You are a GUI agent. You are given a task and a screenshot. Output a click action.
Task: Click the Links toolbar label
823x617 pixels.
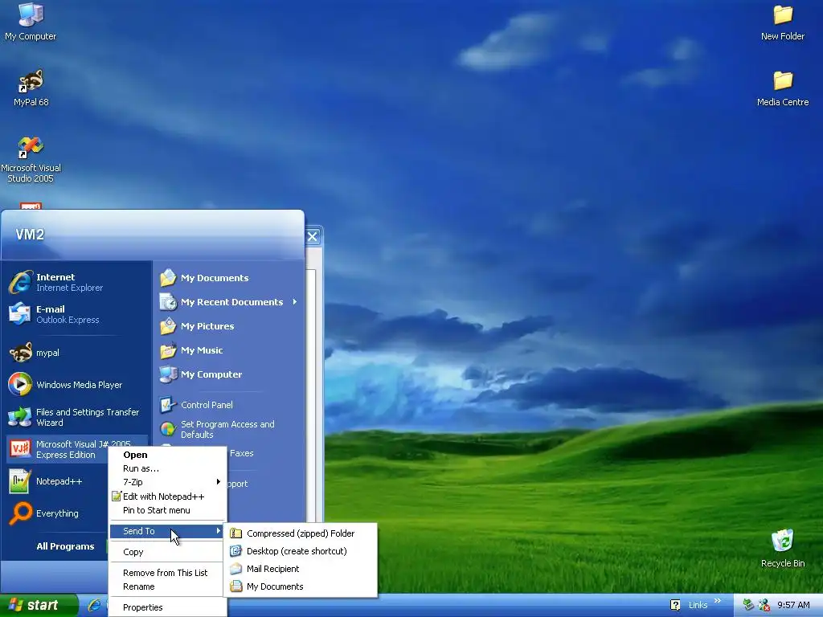pyautogui.click(x=698, y=605)
